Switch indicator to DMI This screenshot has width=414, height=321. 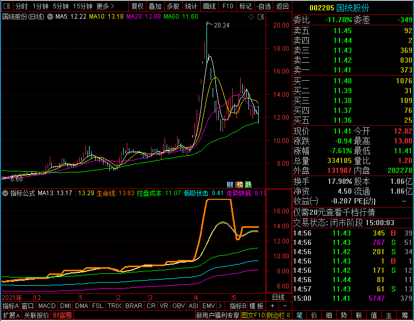[x=66, y=306]
